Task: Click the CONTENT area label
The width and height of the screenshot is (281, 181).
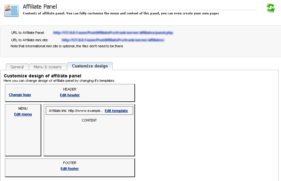Action: tap(89, 120)
